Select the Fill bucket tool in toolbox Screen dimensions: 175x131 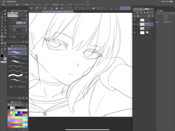2,43
